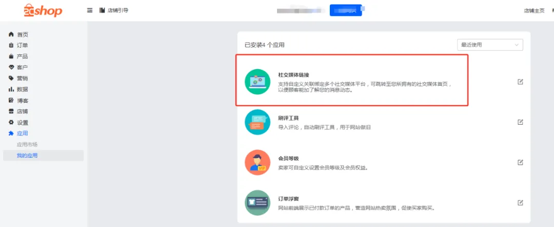Viewport: 554px width, 227px height.
Task: Click 已安装4 个应用 heading
Action: tap(265, 45)
